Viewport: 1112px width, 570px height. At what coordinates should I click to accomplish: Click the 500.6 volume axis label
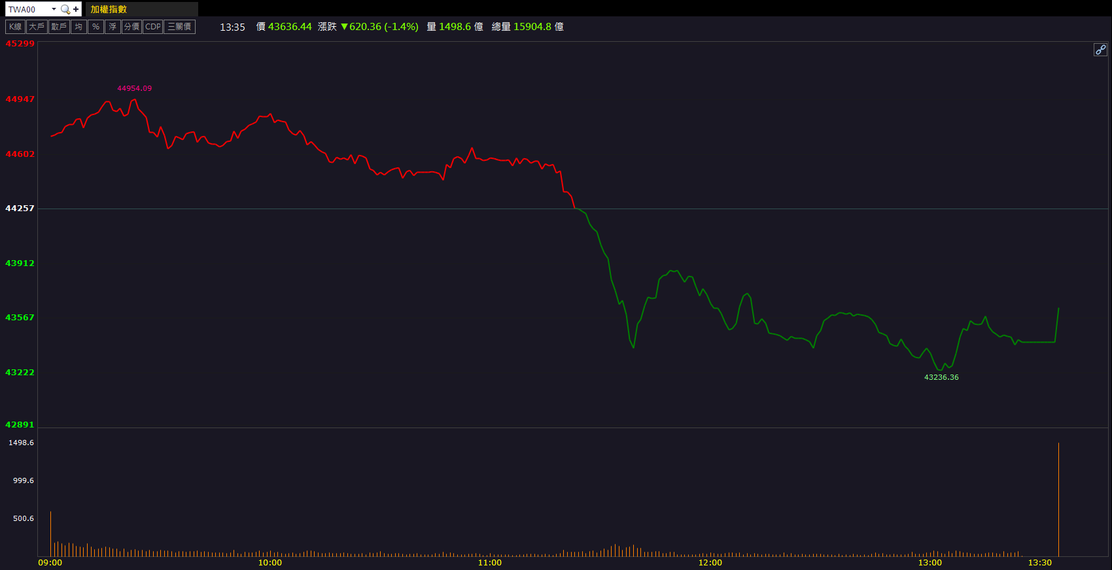(24, 518)
